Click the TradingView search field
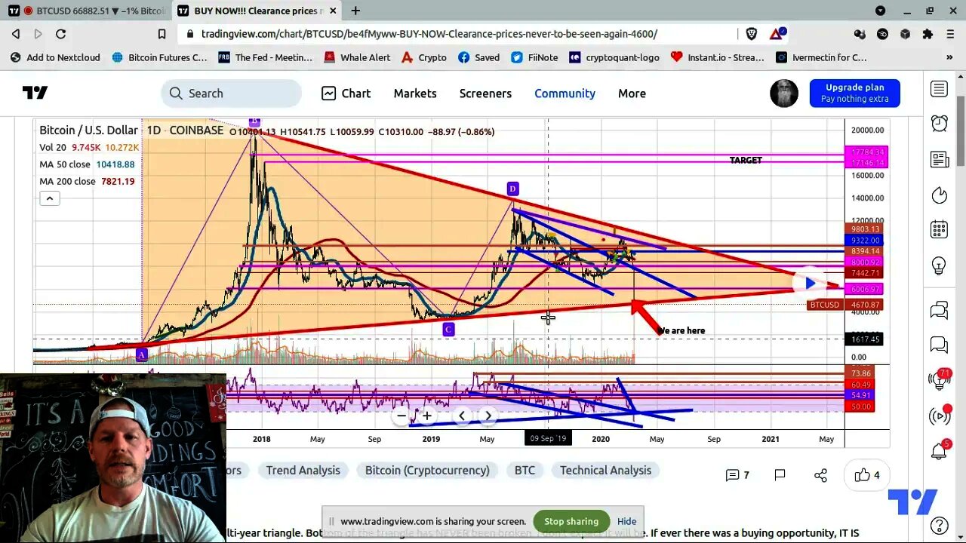Viewport: 966px width, 543px height. tap(231, 94)
